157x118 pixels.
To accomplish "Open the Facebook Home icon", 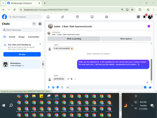I will coord(48,17).
